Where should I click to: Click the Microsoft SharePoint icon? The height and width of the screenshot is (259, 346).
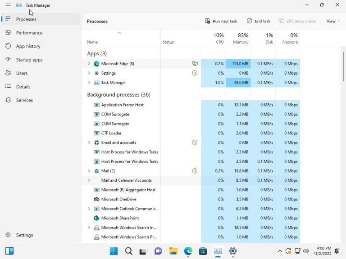[x=96, y=218]
